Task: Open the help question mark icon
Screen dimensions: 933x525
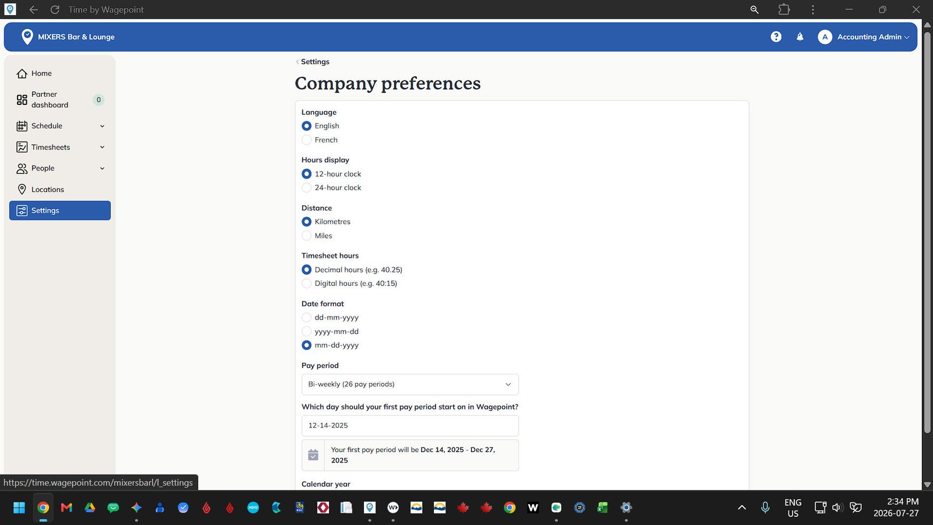Action: click(776, 37)
